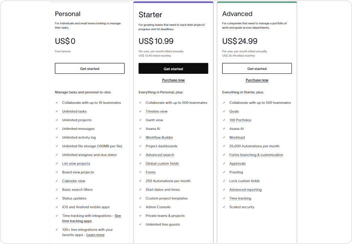Click the Advanced reporting link
352x244 pixels.
click(x=246, y=190)
